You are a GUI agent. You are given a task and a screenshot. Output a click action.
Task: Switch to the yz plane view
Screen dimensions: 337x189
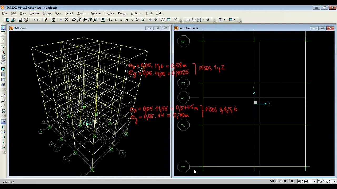(127, 20)
